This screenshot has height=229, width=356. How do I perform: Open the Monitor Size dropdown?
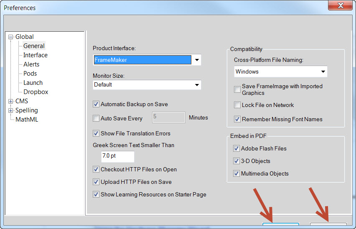[196, 85]
